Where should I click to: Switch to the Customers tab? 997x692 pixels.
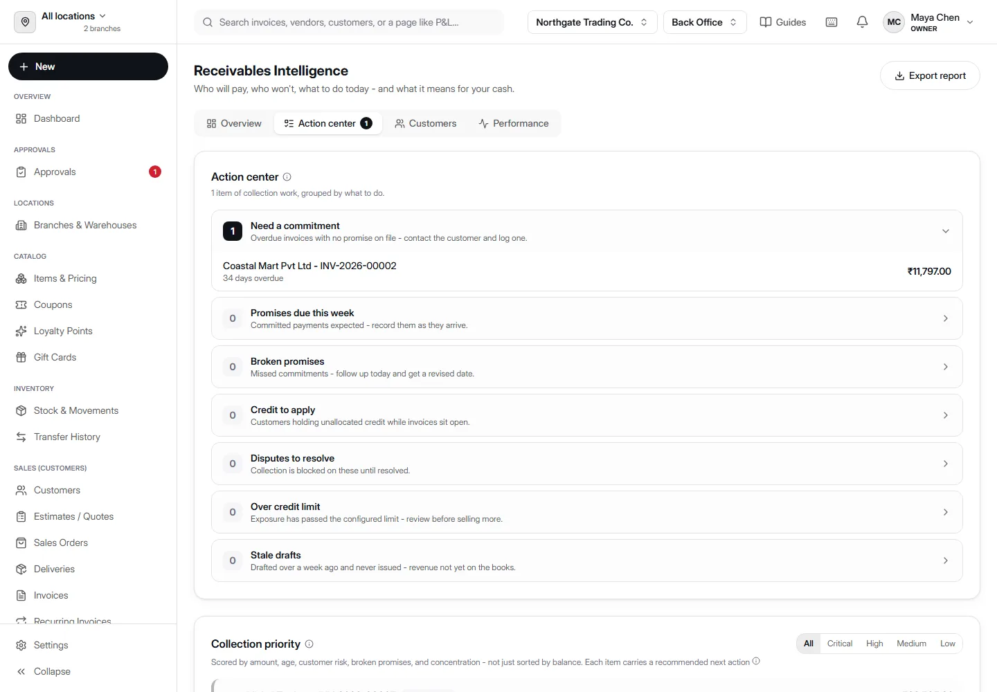[x=426, y=124]
